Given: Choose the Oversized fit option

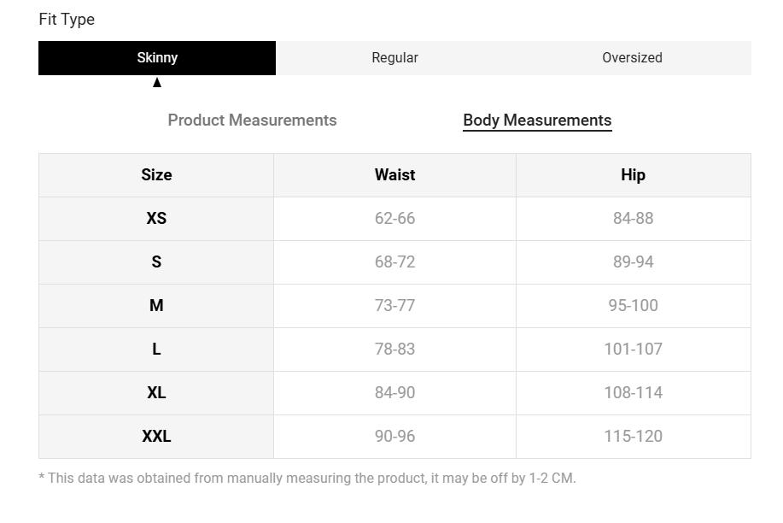Looking at the screenshot, I should 632,57.
